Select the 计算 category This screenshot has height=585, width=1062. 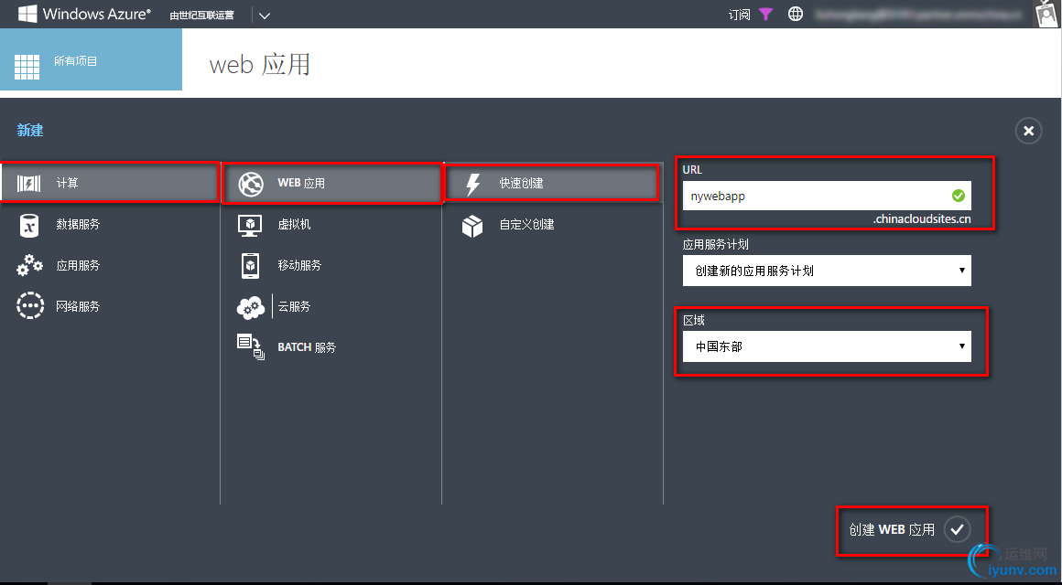(x=110, y=183)
